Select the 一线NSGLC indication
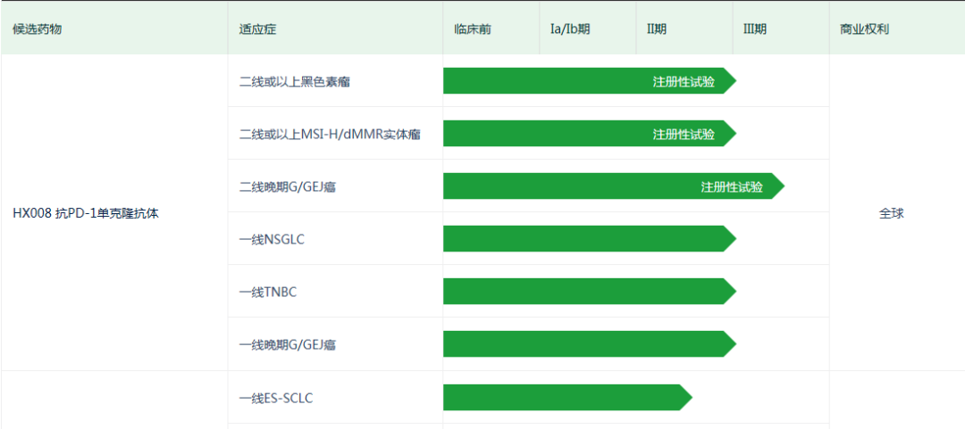The image size is (965, 429). [272, 239]
